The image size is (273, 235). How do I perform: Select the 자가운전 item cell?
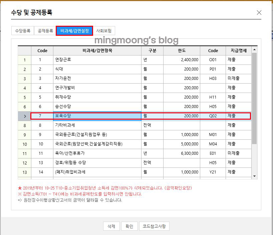tap(97, 79)
